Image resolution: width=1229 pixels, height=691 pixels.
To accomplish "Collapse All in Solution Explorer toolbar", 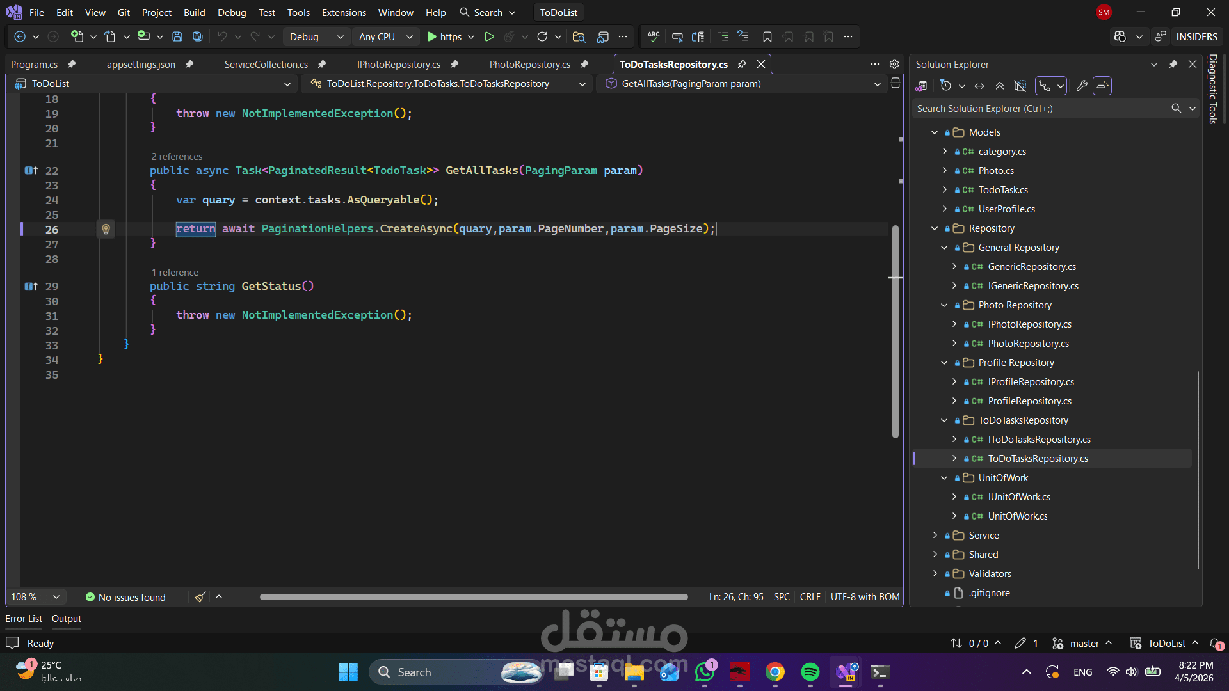I will pyautogui.click(x=1000, y=86).
